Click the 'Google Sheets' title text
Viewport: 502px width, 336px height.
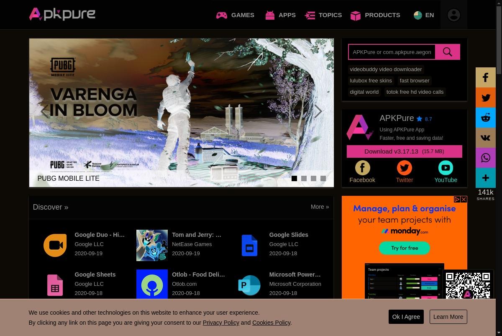click(x=95, y=274)
